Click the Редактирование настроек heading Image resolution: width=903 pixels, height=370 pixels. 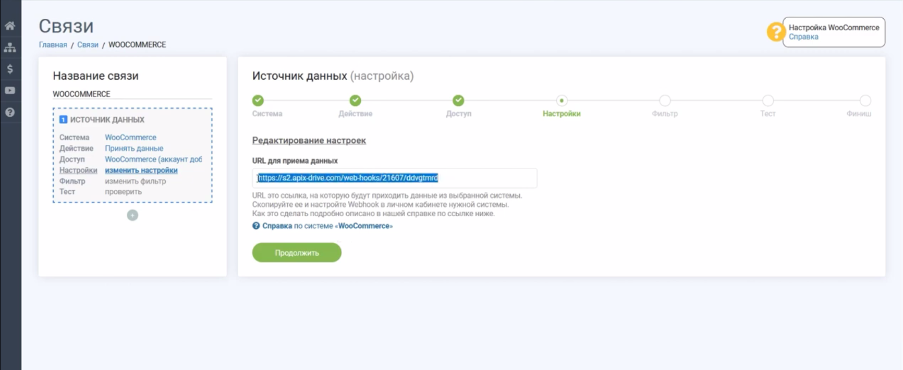[x=309, y=140]
